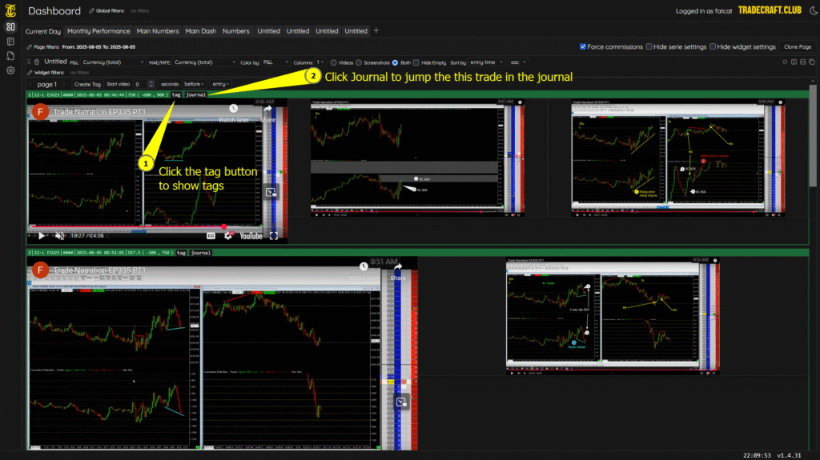The height and width of the screenshot is (460, 820).
Task: Open the MAE/MFE Currency (total) dropdown
Action: 205,62
